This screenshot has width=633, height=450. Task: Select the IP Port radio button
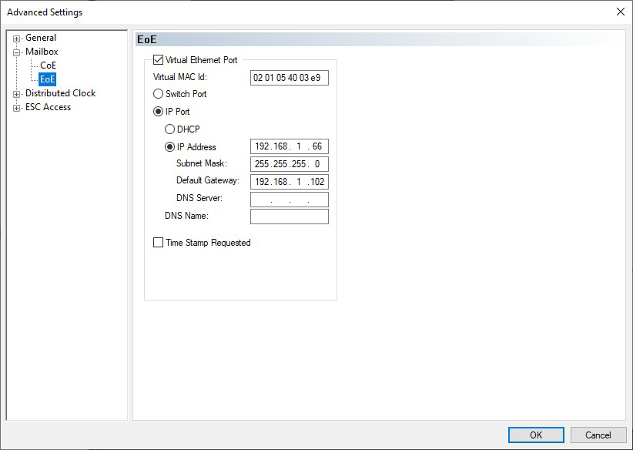click(159, 112)
